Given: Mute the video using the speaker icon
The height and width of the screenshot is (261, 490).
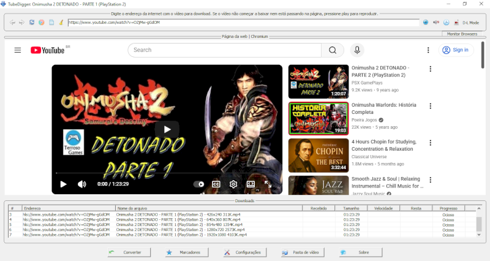Looking at the screenshot, I should click(81, 184).
